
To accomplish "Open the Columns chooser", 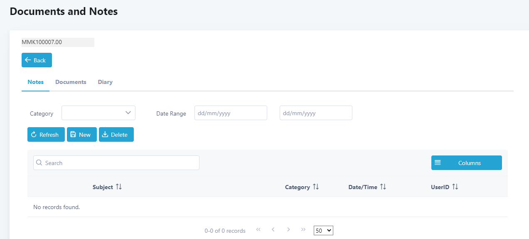I will coord(466,163).
